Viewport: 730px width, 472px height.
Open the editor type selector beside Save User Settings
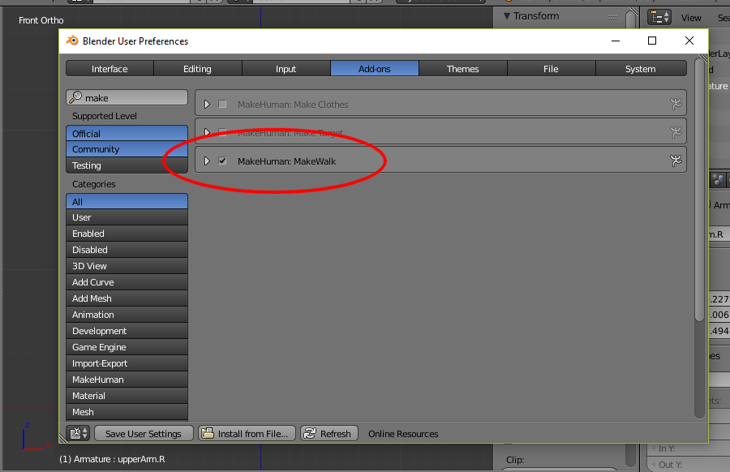[78, 433]
